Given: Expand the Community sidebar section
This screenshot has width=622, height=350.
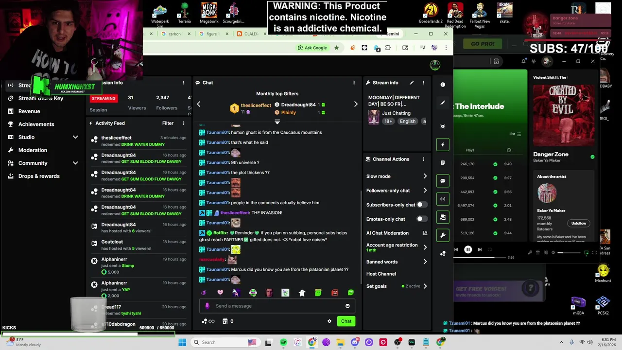Looking at the screenshot, I should tap(75, 163).
